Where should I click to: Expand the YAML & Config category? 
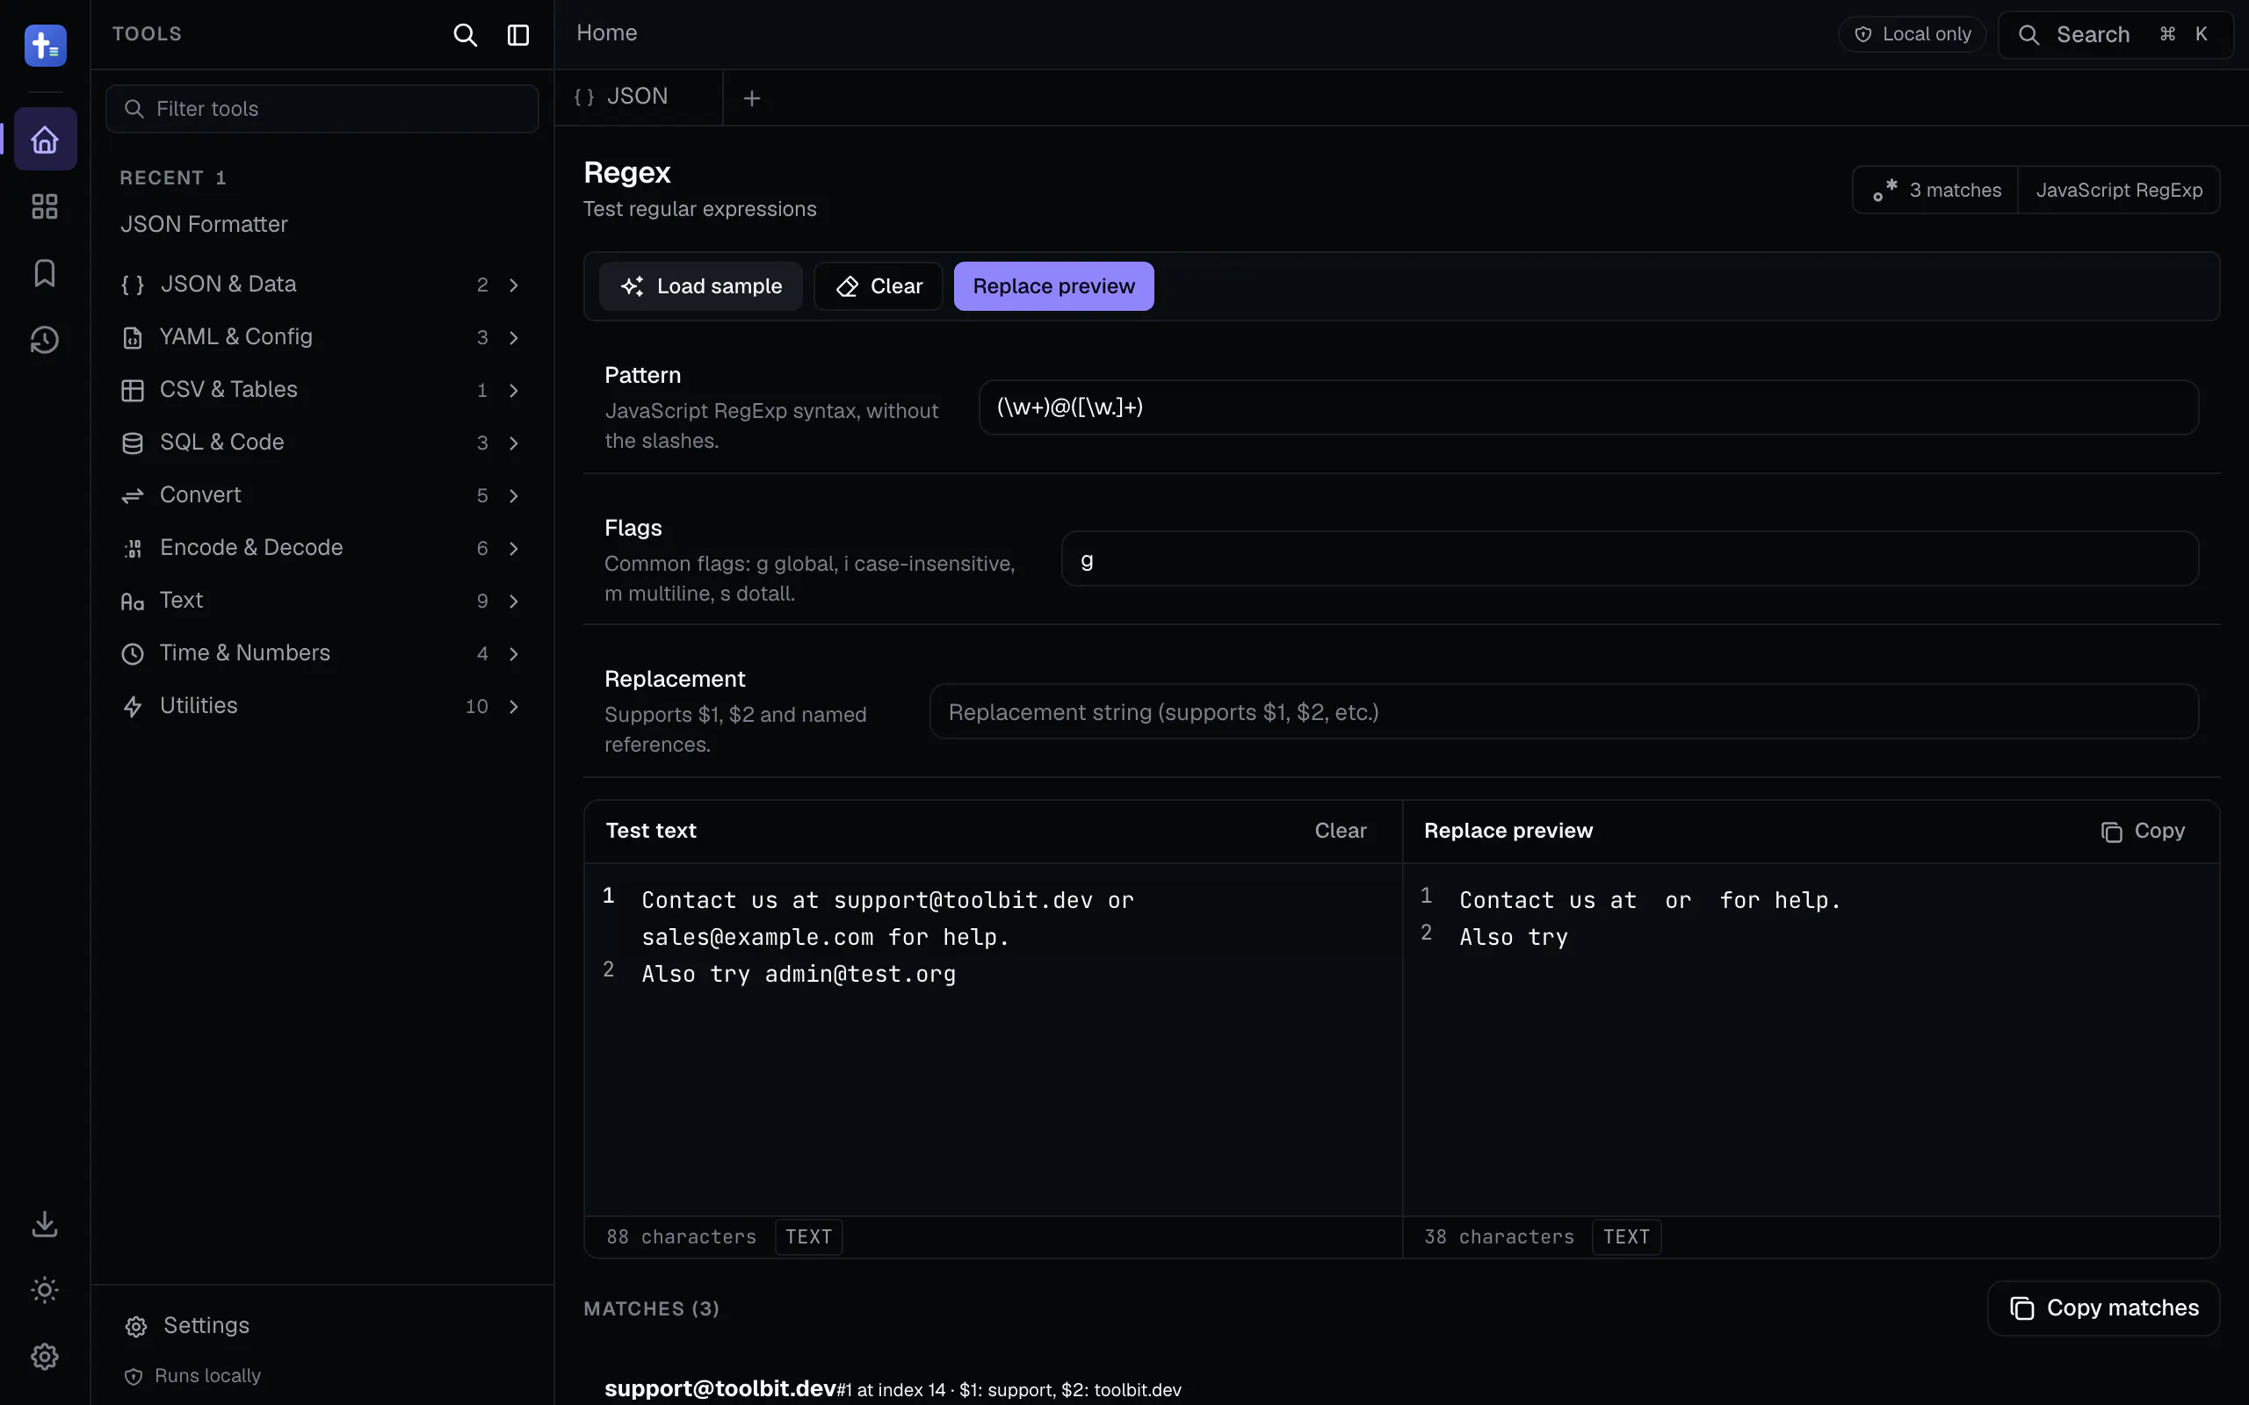[322, 337]
